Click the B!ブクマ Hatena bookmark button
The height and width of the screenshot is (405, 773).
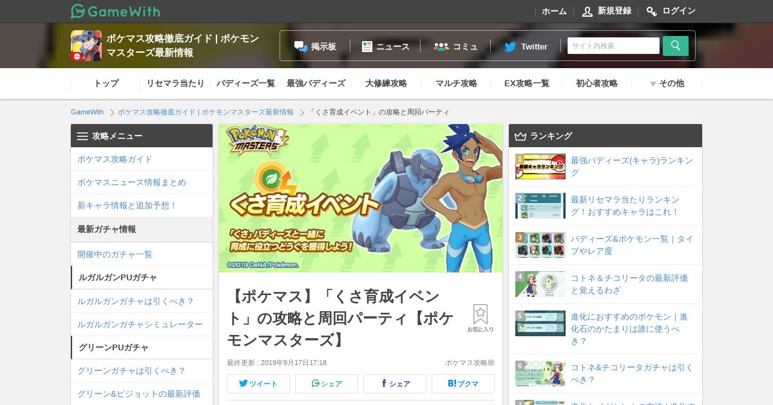tap(463, 384)
